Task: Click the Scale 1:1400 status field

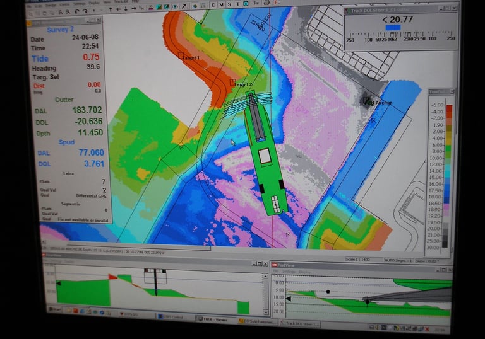Action: pyautogui.click(x=358, y=260)
